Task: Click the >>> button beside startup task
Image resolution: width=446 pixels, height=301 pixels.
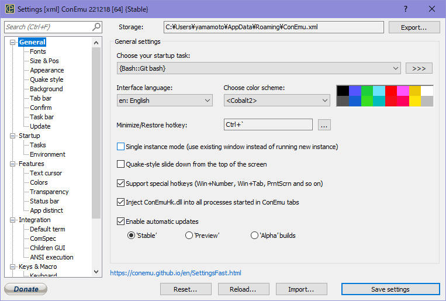Action: click(419, 68)
